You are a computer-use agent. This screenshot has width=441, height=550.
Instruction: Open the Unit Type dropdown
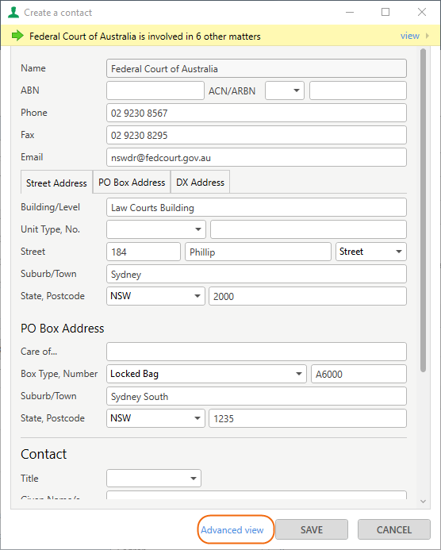[x=156, y=229]
